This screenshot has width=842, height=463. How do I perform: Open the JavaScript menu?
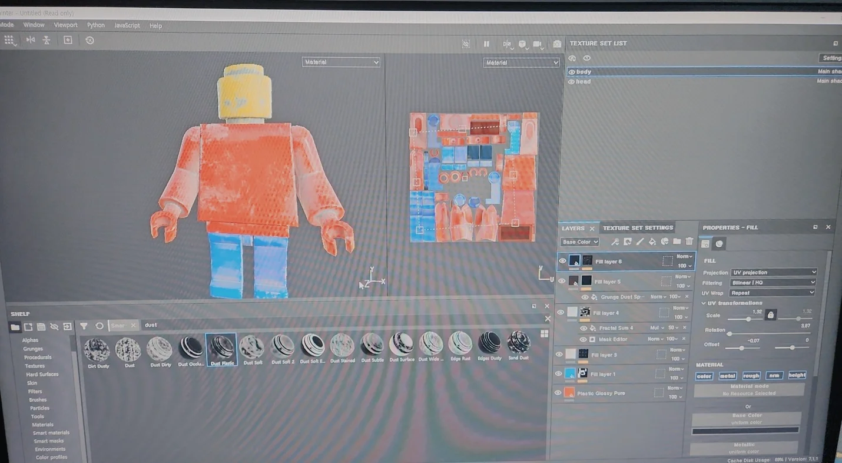tap(127, 26)
